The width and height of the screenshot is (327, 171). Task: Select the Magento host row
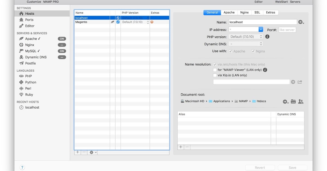point(122,22)
